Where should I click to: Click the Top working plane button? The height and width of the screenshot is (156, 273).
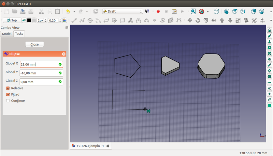12,20
